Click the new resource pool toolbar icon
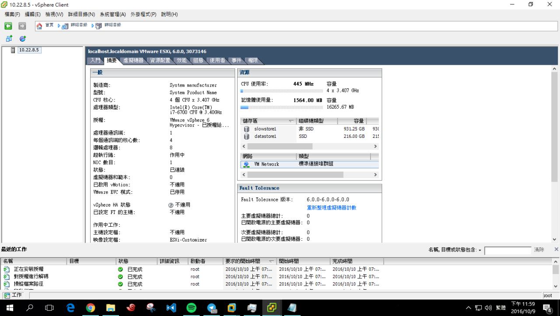560x316 pixels. pos(22,39)
